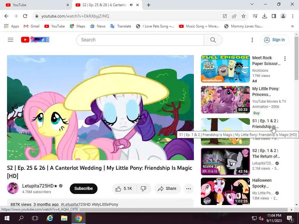Click the browser forward arrow
299x224 pixels.
[x=16, y=16]
